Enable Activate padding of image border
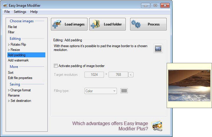The image size is (212, 137). pyautogui.click(x=56, y=66)
